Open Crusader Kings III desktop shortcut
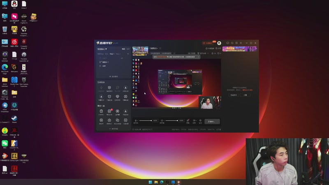 tap(24, 44)
